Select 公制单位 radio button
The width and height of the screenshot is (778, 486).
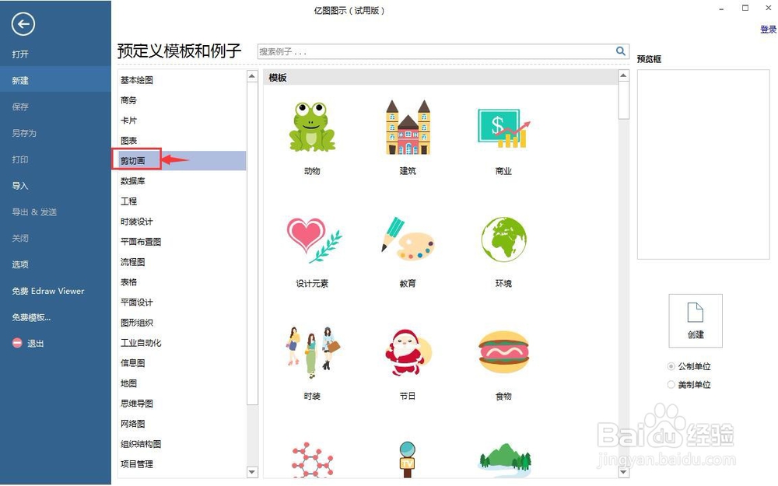tap(671, 366)
